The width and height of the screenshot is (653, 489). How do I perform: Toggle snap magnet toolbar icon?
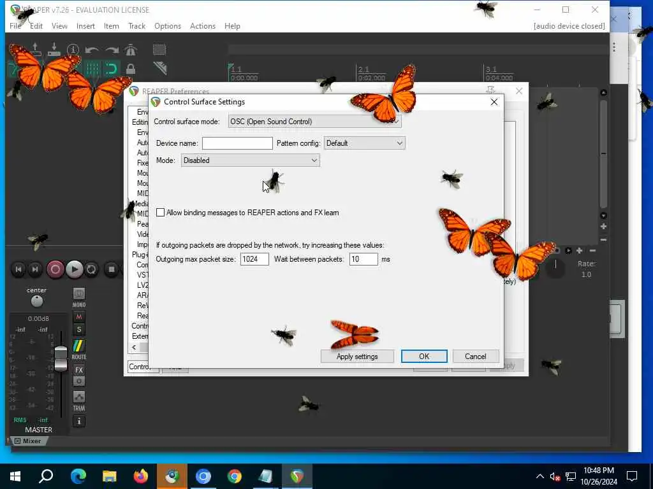point(111,69)
